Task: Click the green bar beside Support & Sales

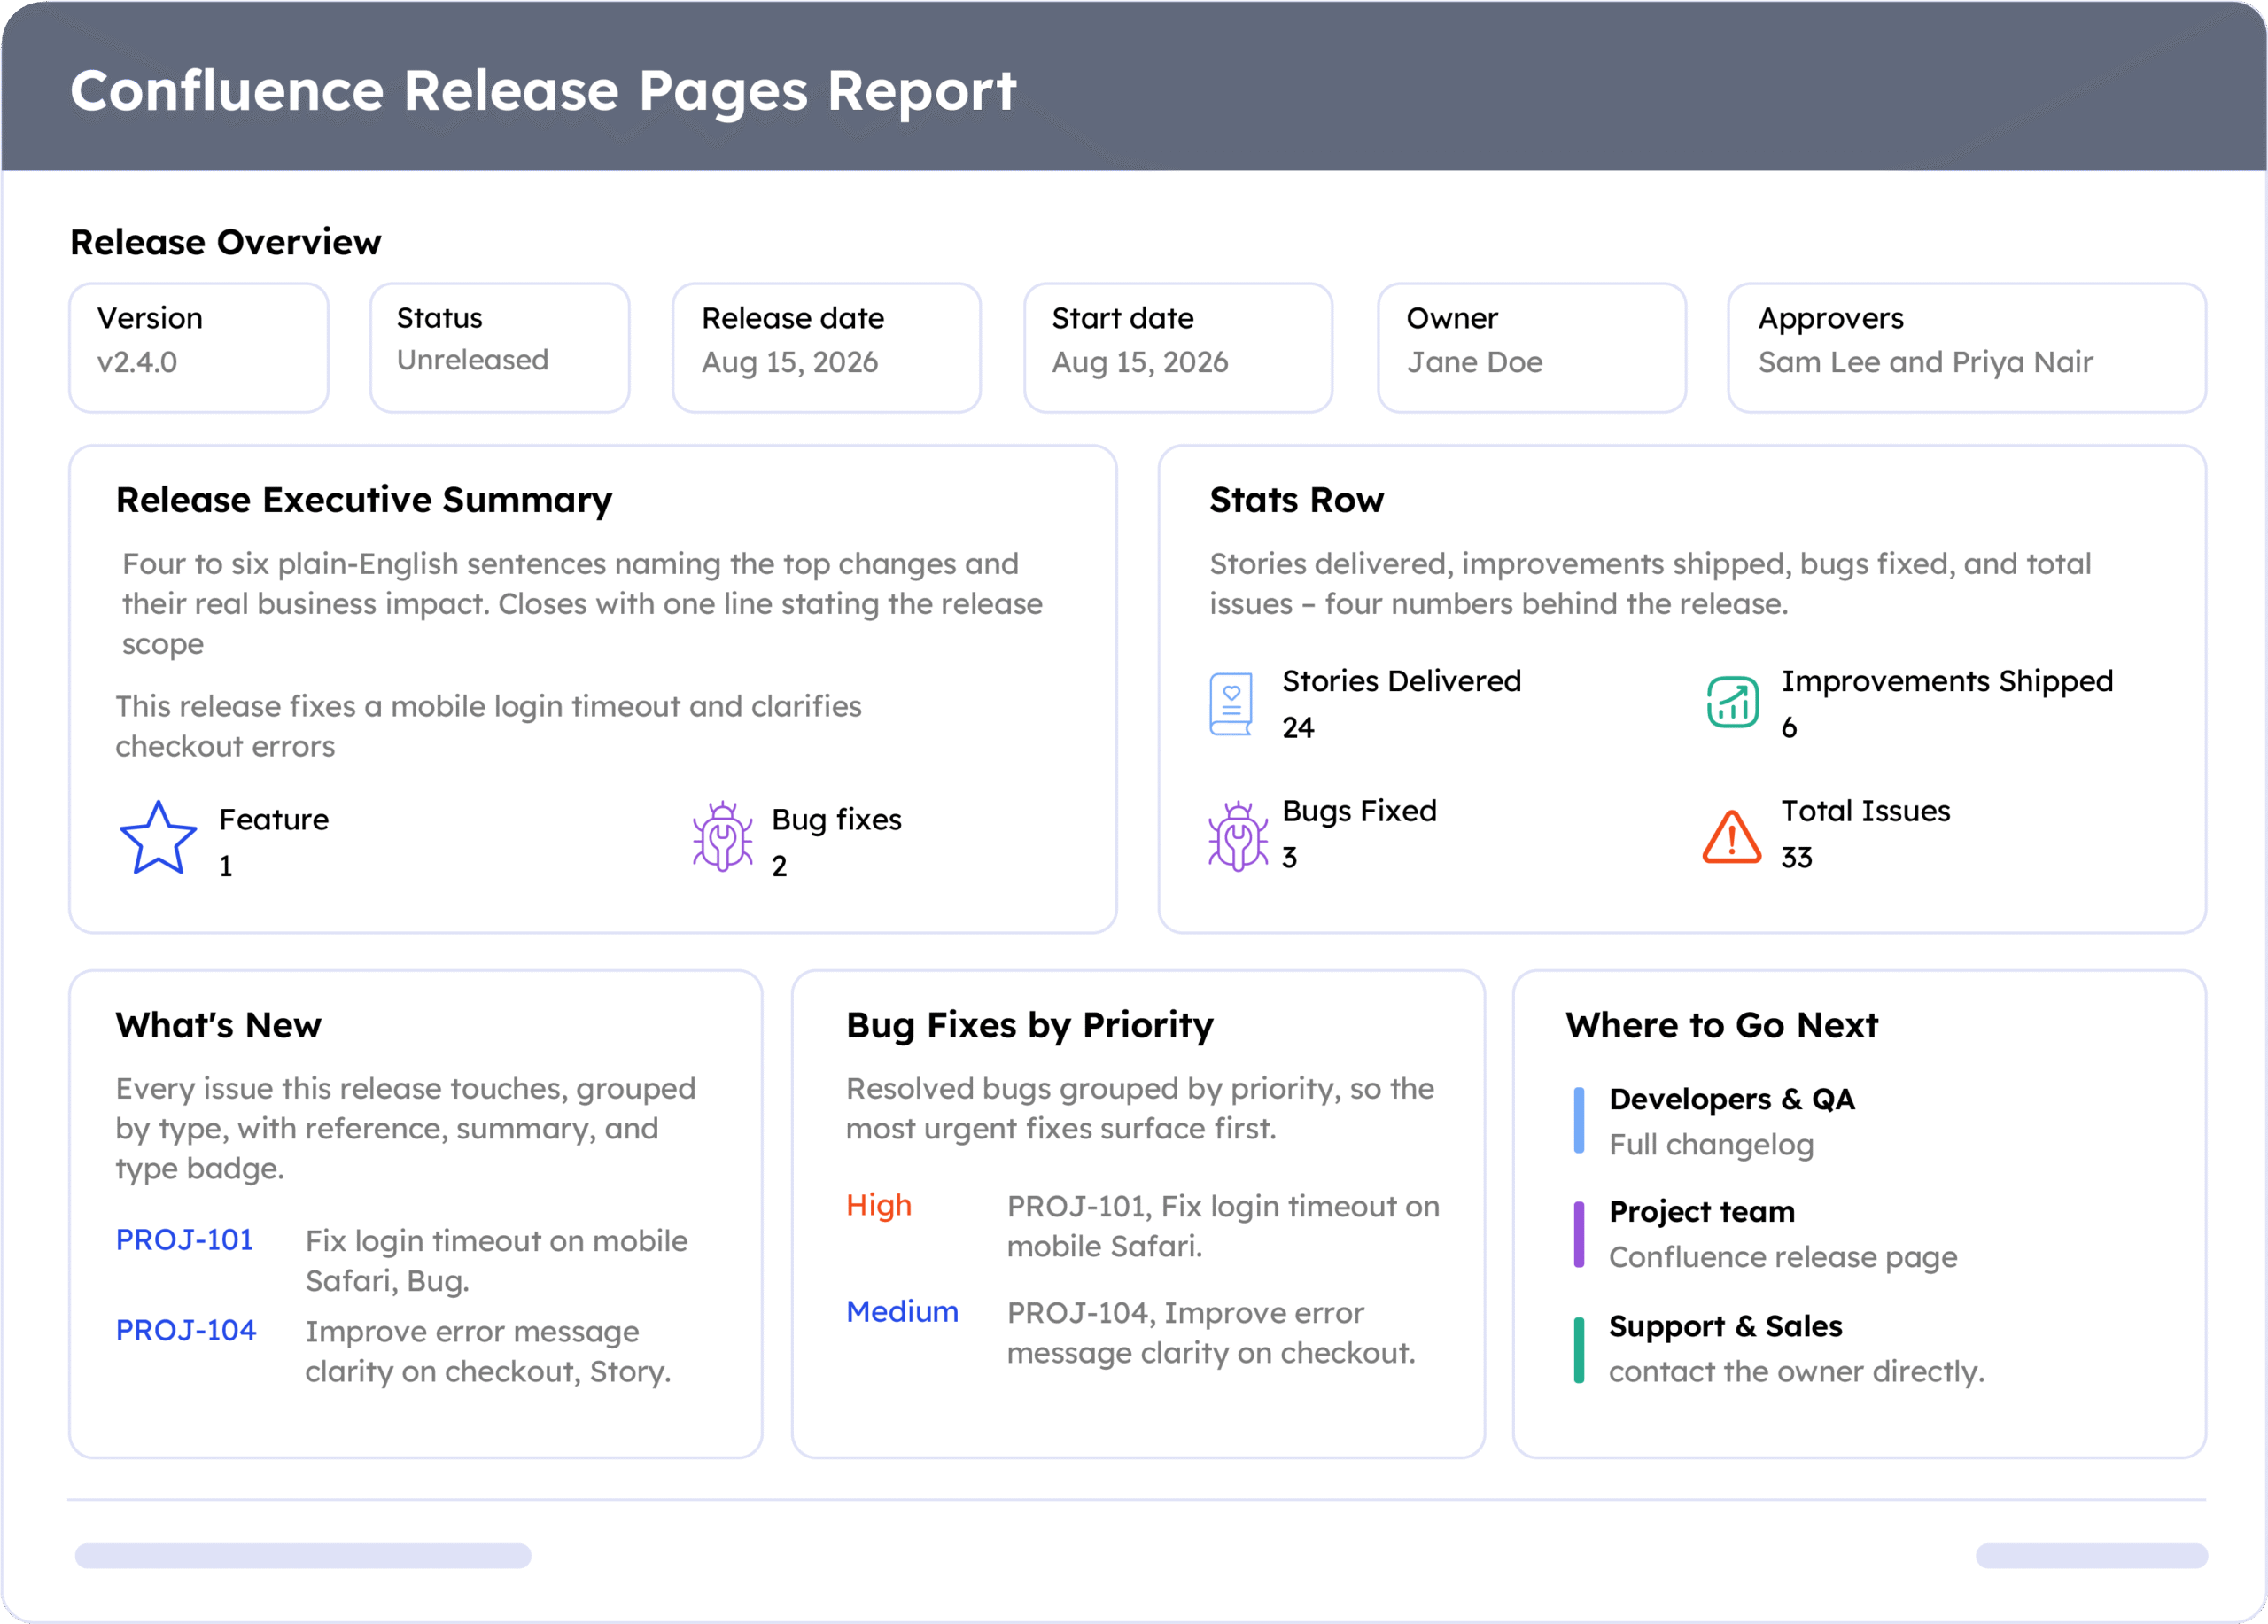Action: (1579, 1350)
